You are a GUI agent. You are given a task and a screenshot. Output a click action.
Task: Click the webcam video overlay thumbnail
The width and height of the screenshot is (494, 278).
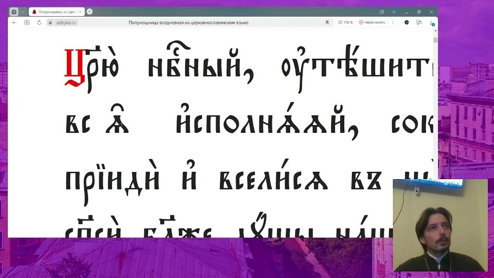point(440,225)
